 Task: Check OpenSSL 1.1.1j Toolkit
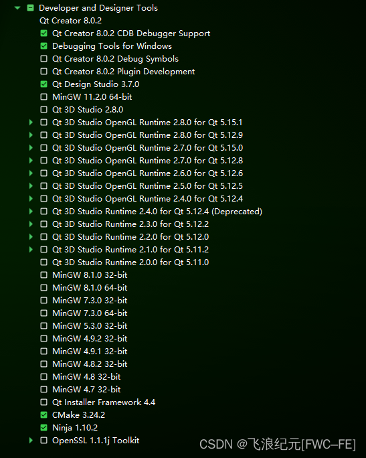[43, 440]
